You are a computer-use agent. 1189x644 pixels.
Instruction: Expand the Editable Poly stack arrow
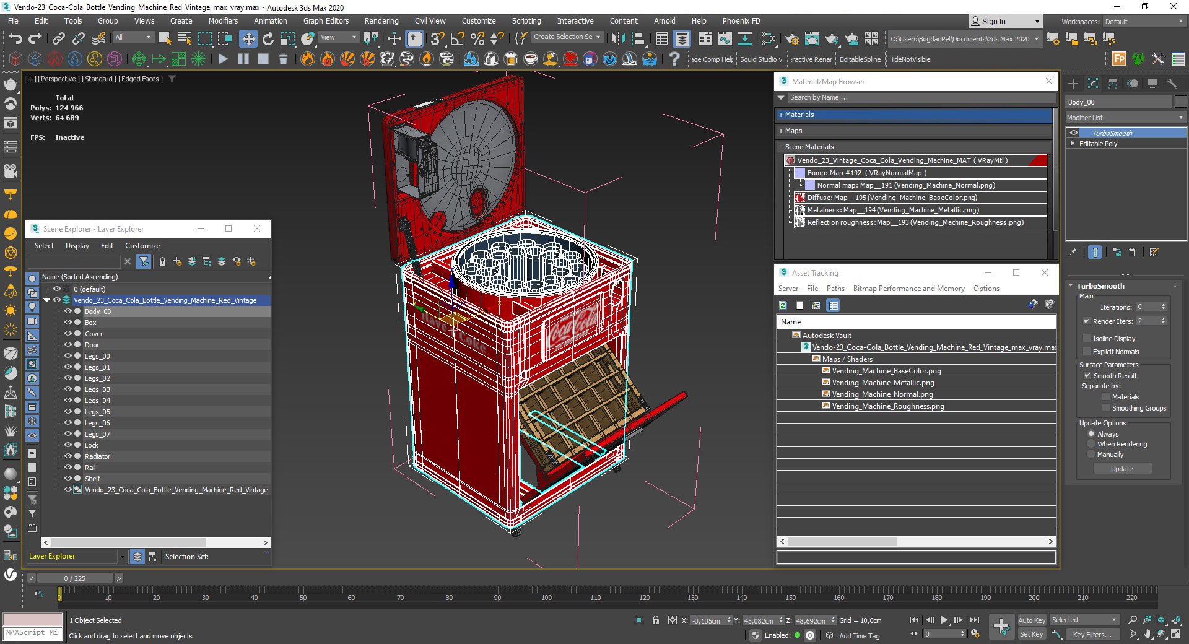point(1073,144)
